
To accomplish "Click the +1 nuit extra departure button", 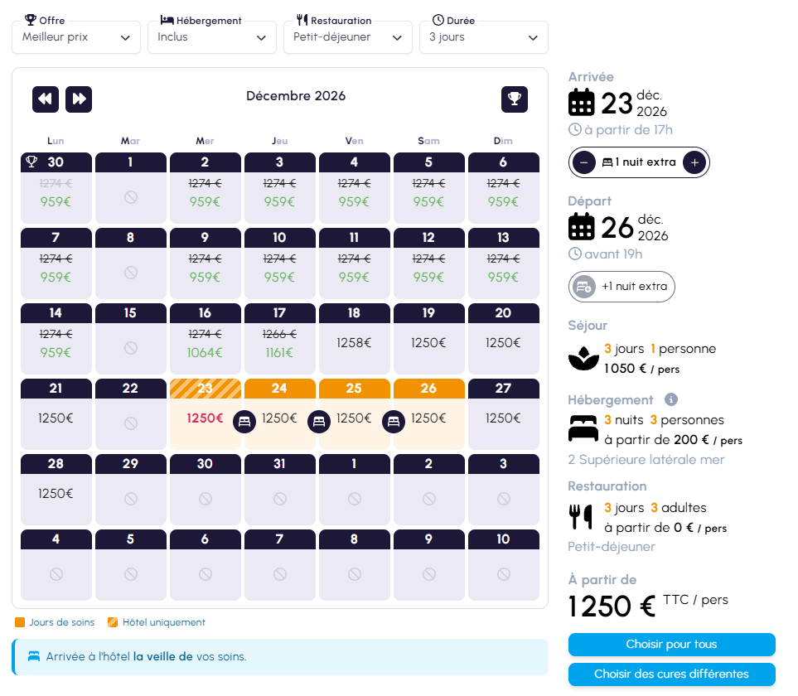I will 621,287.
